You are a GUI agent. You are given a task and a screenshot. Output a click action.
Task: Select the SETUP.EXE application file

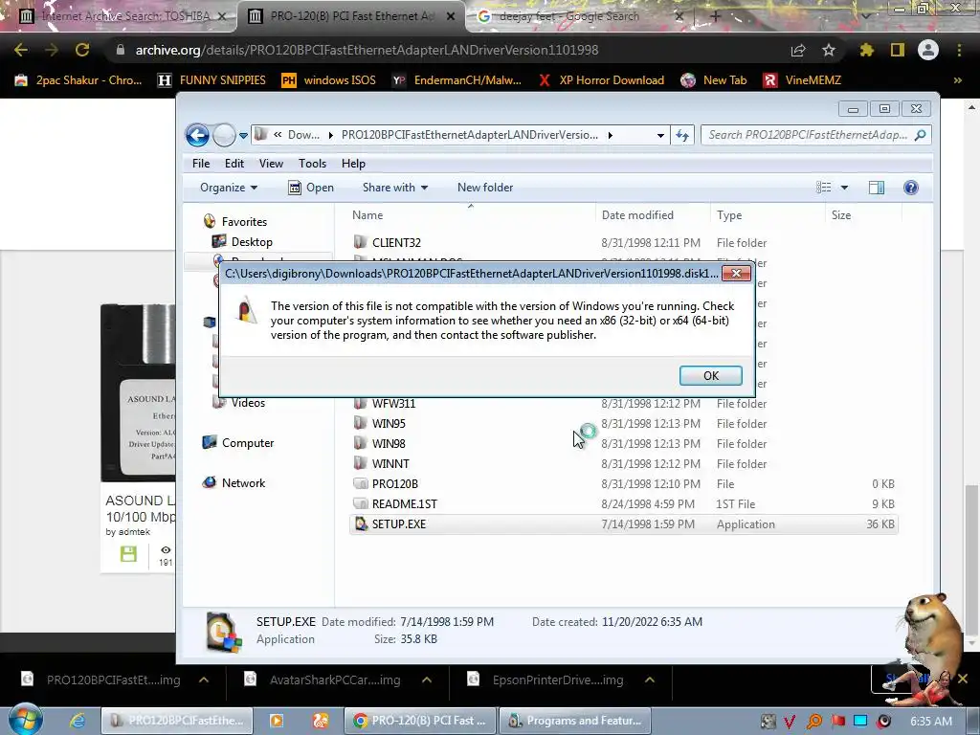(x=624, y=523)
